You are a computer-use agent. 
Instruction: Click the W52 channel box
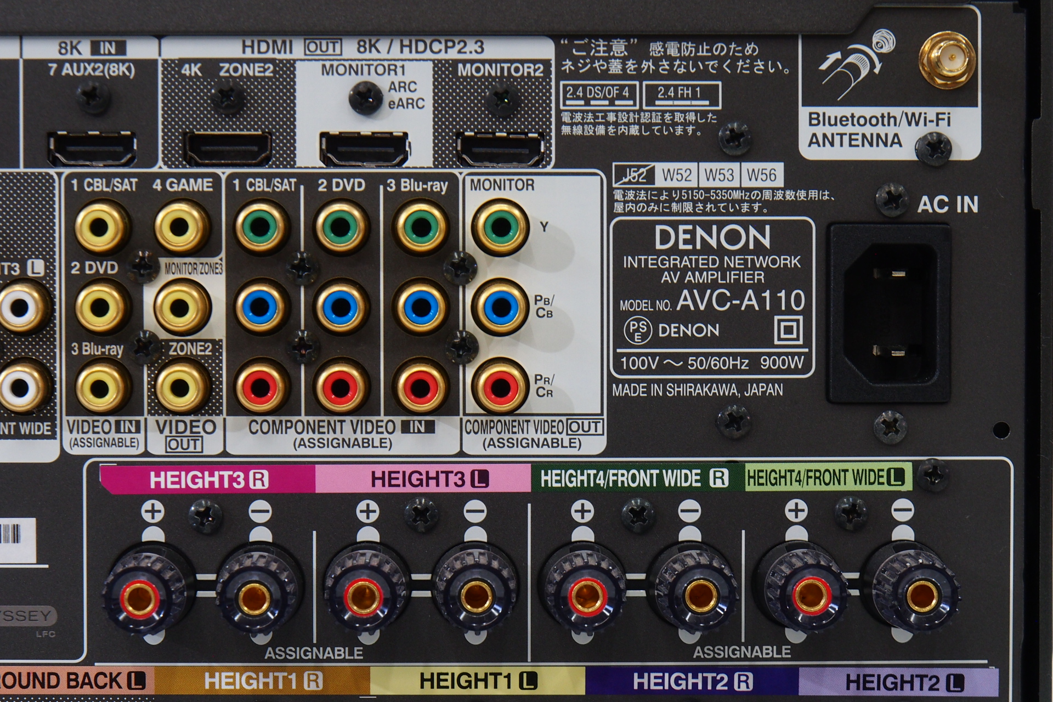(677, 175)
